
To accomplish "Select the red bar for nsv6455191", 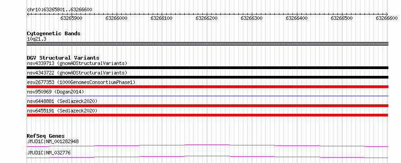I will pos(207,115).
